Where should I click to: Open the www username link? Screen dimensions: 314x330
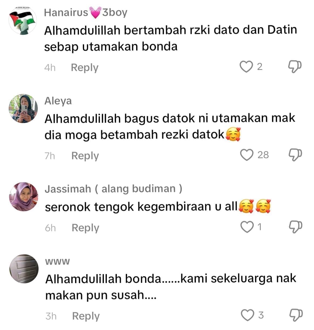click(57, 261)
